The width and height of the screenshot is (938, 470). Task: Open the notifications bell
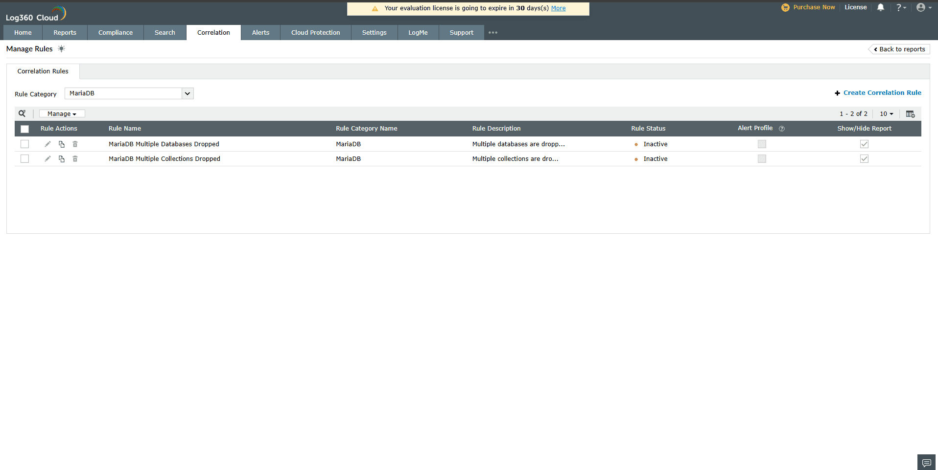coord(881,7)
